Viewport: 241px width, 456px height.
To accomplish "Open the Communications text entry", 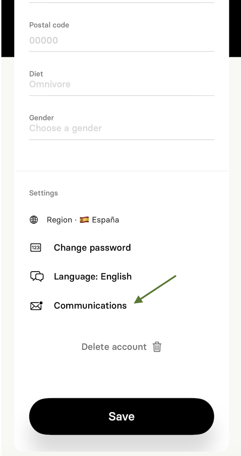I will point(90,306).
